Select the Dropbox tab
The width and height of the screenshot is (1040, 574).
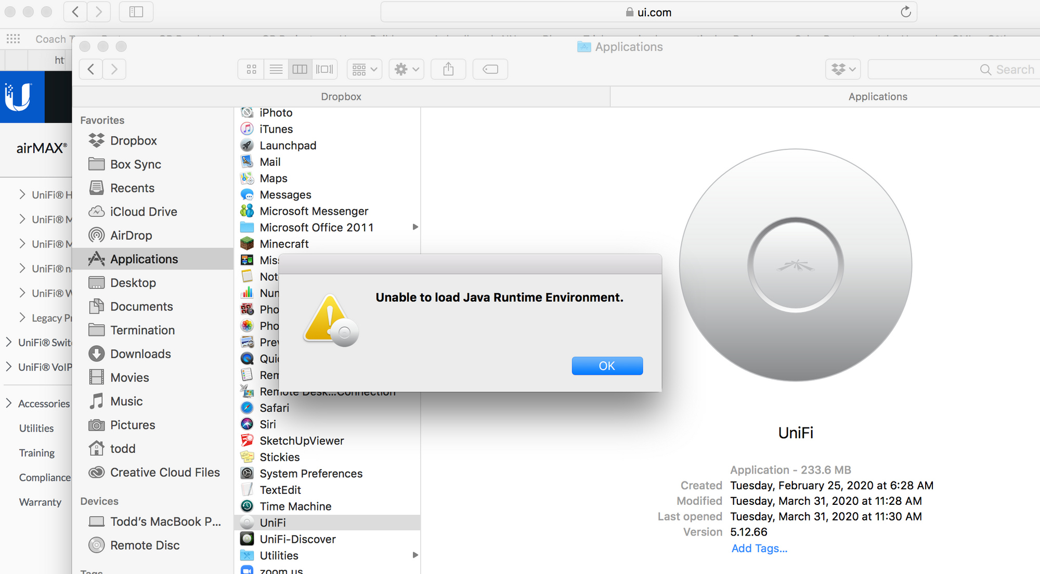click(341, 97)
